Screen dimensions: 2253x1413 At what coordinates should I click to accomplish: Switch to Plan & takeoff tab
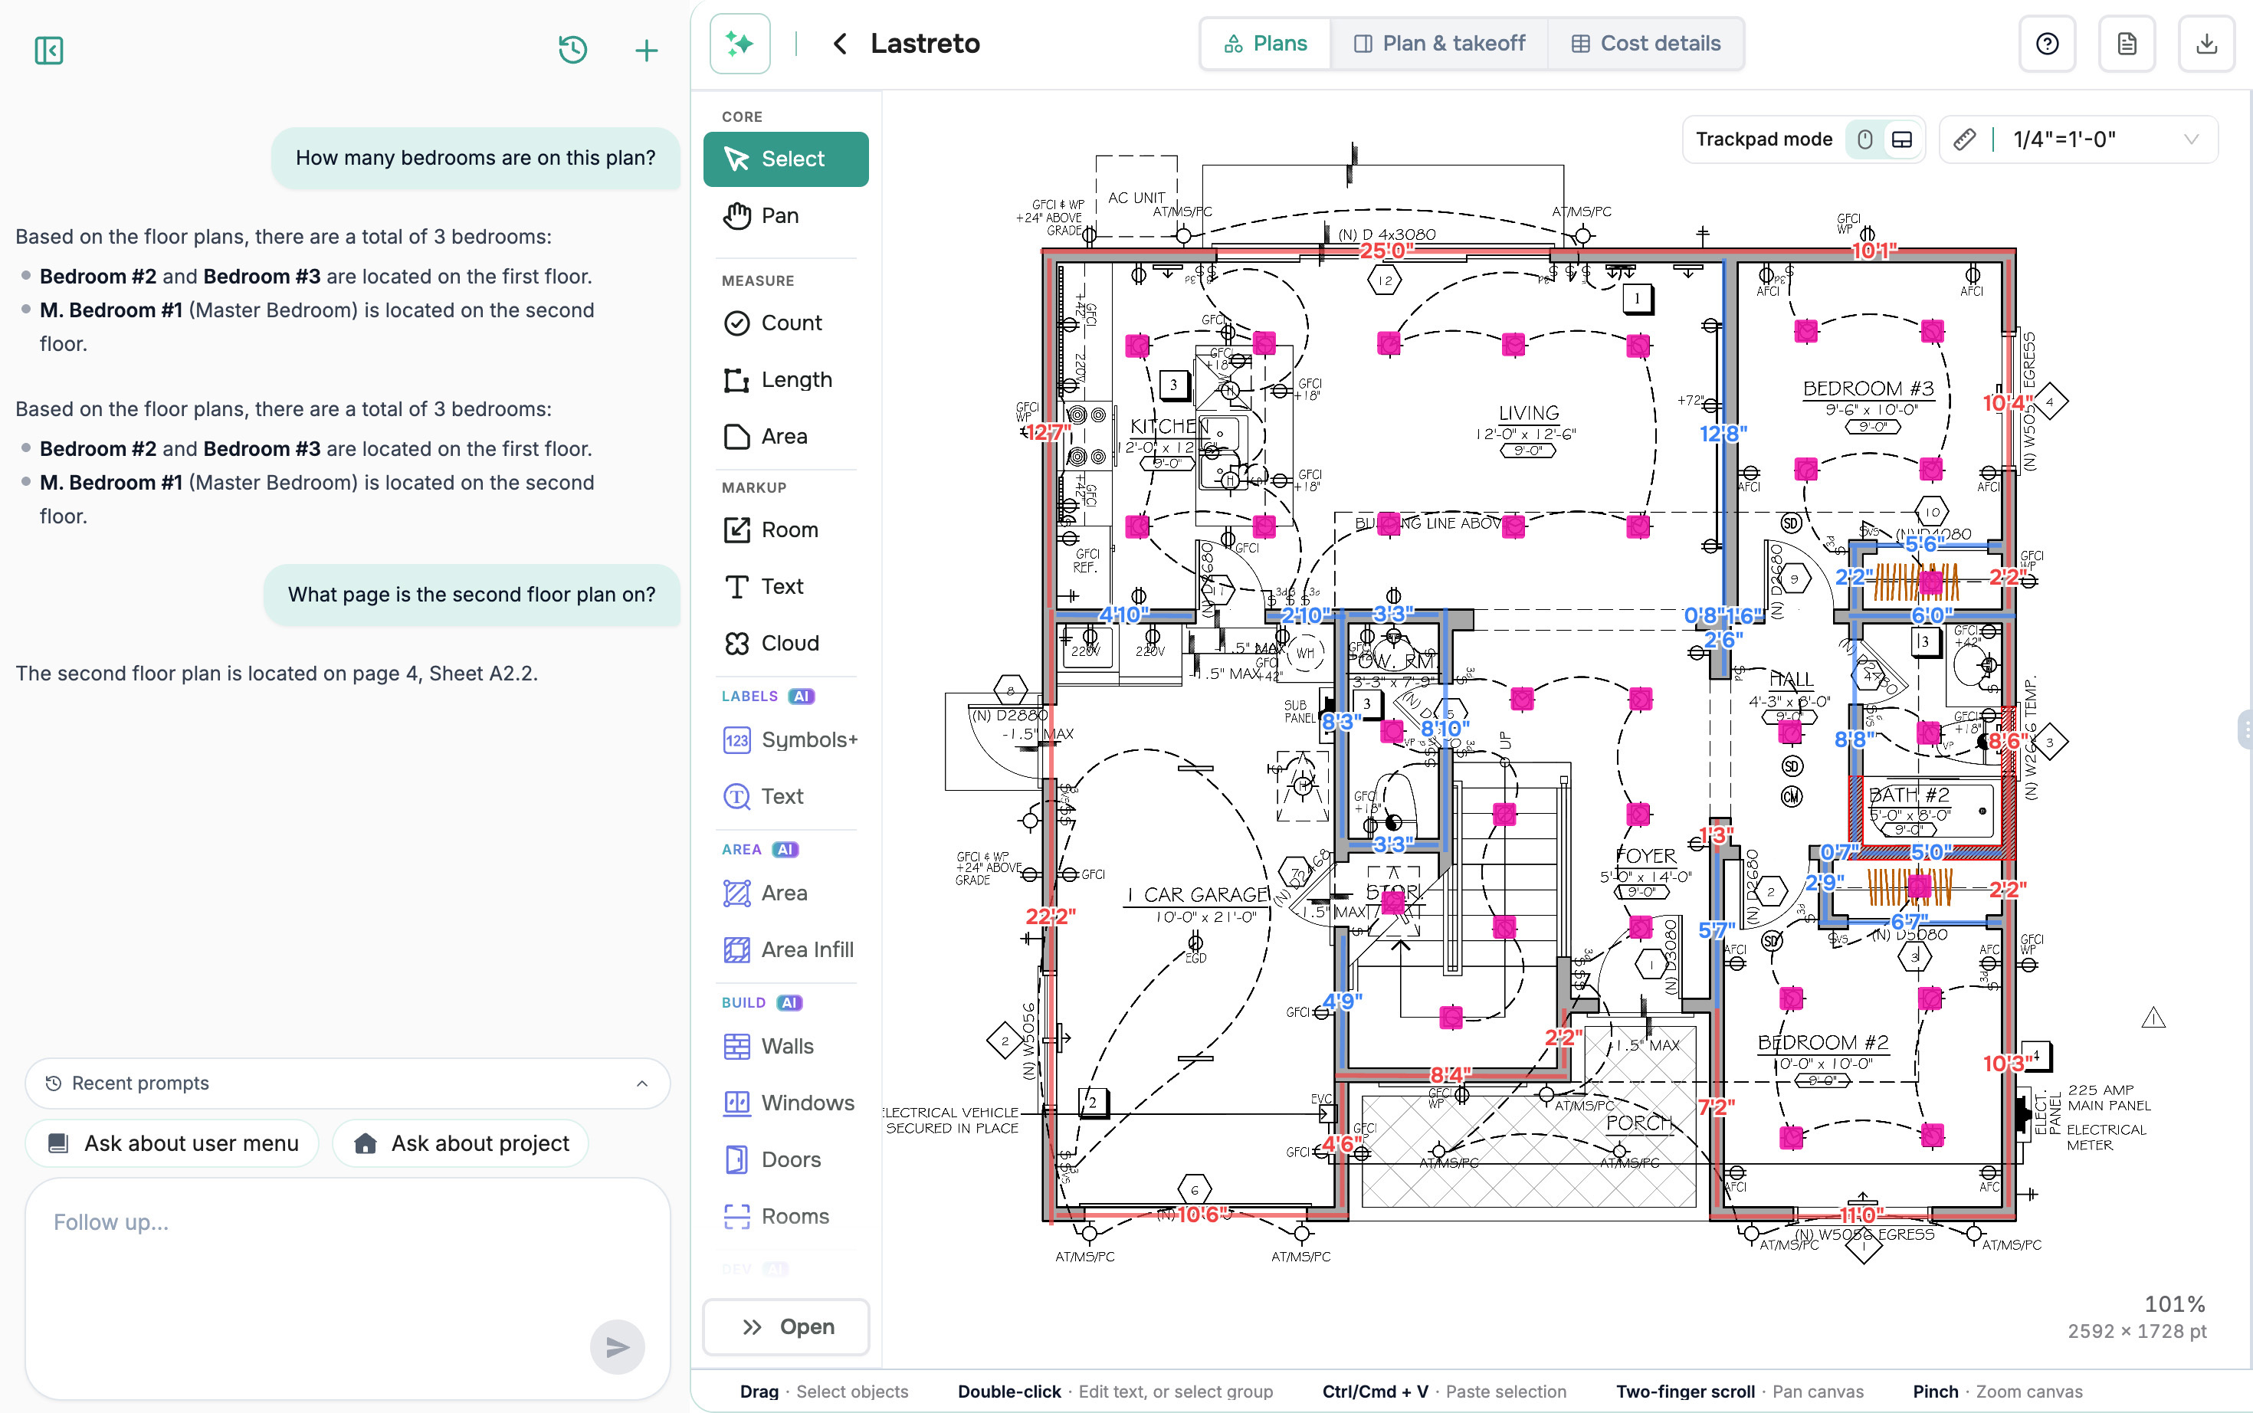coord(1439,44)
